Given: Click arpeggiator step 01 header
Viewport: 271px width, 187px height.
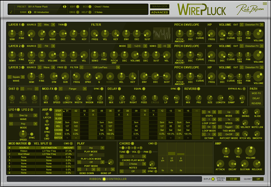Looking at the screenshot, I should (67, 111).
